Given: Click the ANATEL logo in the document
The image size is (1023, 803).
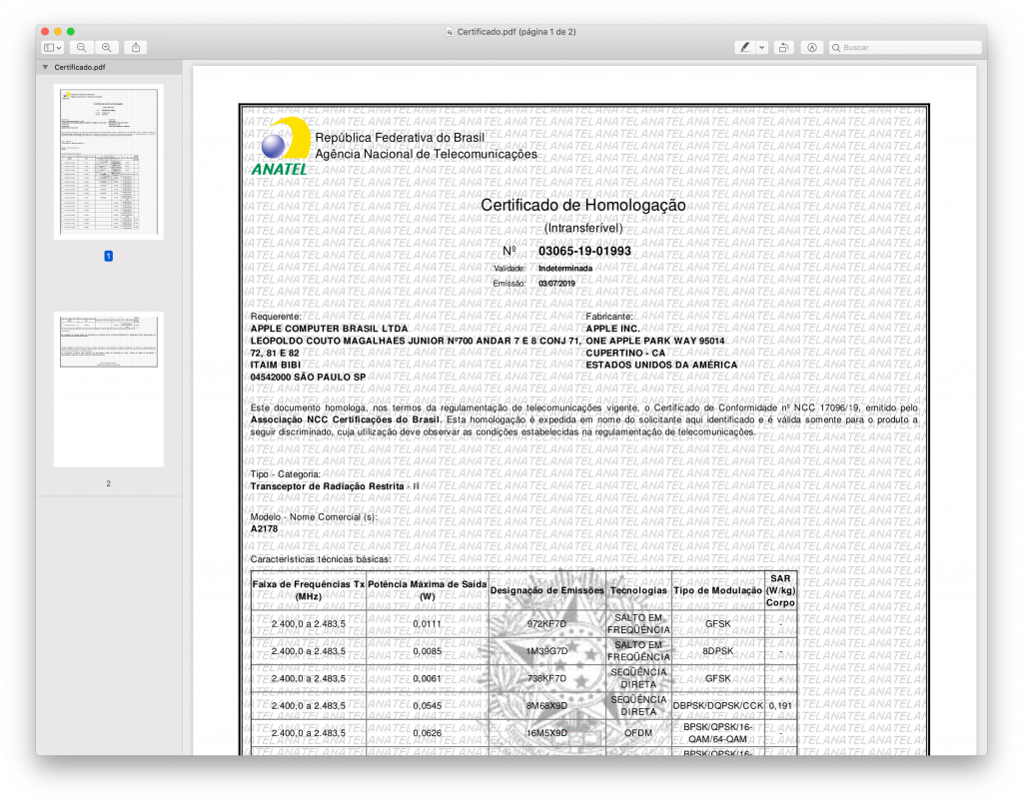Looking at the screenshot, I should pos(281,147).
